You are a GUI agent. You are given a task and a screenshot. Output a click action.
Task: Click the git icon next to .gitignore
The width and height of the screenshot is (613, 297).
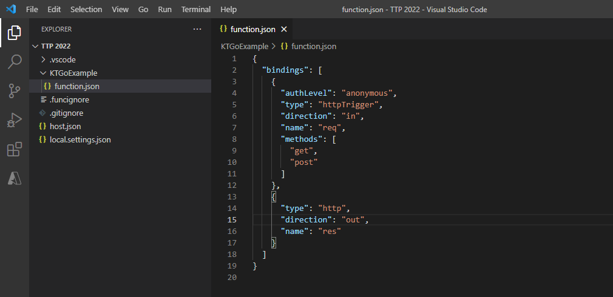pos(42,113)
